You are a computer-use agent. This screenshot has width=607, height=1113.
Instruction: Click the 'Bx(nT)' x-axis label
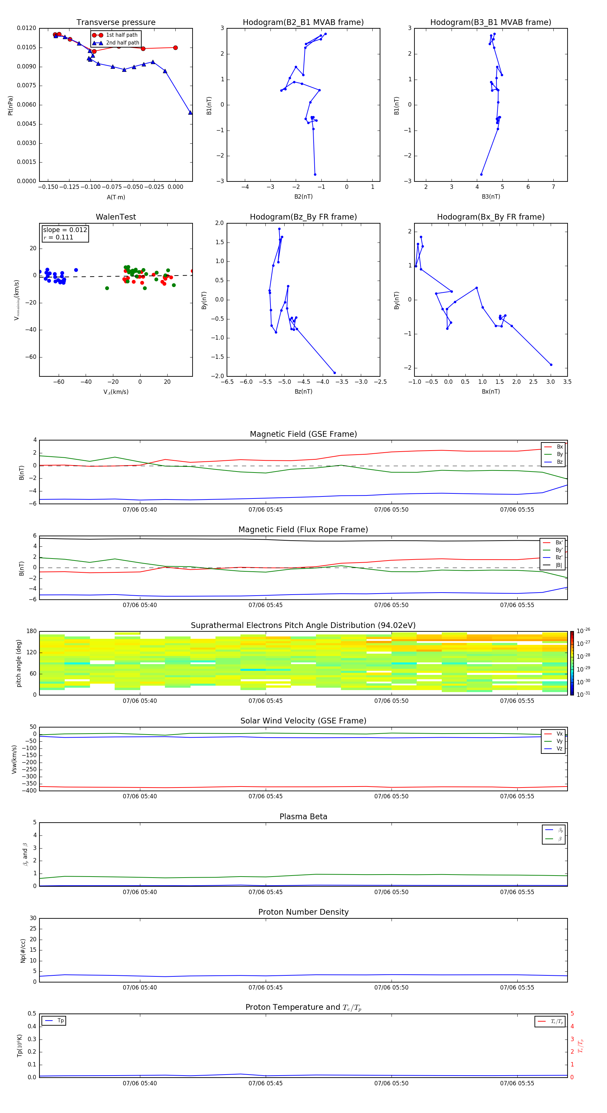click(491, 392)
